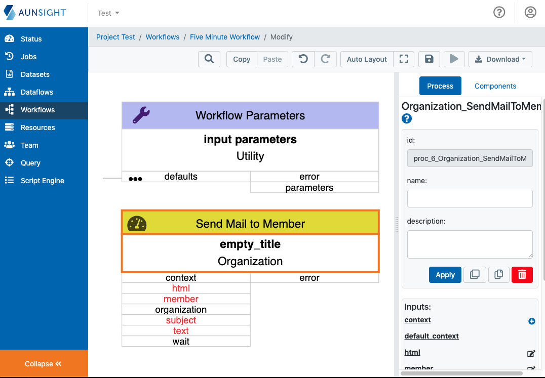Open the Download dropdown
Viewport: 545px width, 378px height.
[x=500, y=59]
